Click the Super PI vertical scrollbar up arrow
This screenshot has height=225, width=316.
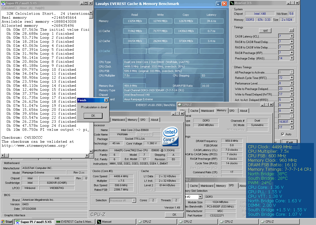[91, 12]
